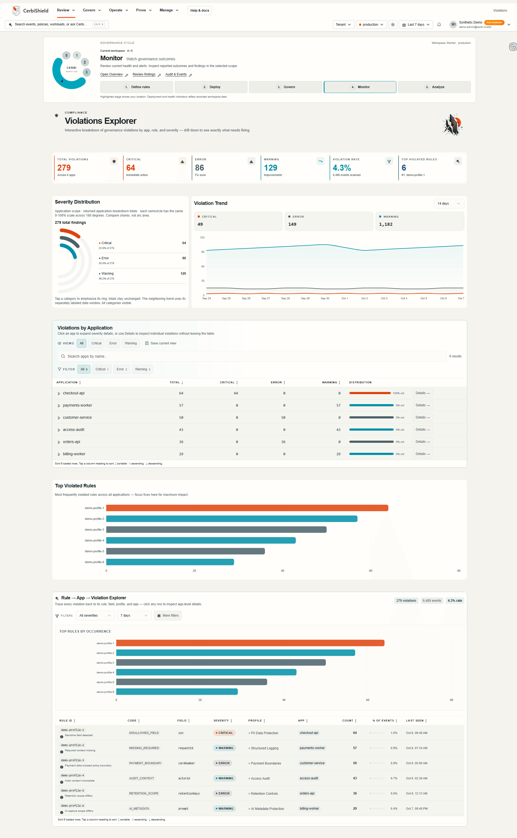Image resolution: width=517 pixels, height=838 pixels.
Task: Select the Analyze workflow stage
Action: (434, 87)
